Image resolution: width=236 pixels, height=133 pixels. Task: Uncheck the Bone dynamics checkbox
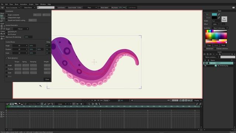pos(7,58)
